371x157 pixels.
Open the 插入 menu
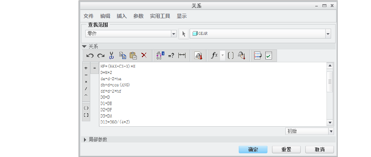(121, 16)
